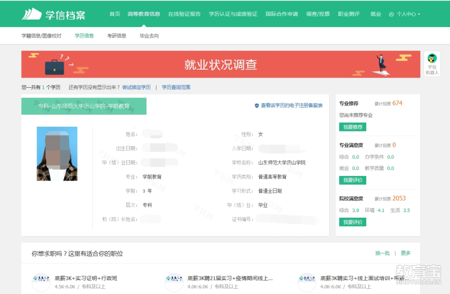Click the 学前教育 major value

[x=152, y=176]
